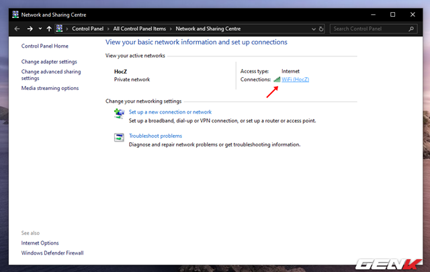Screen dimensions: 430x272
Task: Go back using the back arrow
Action: (17, 29)
